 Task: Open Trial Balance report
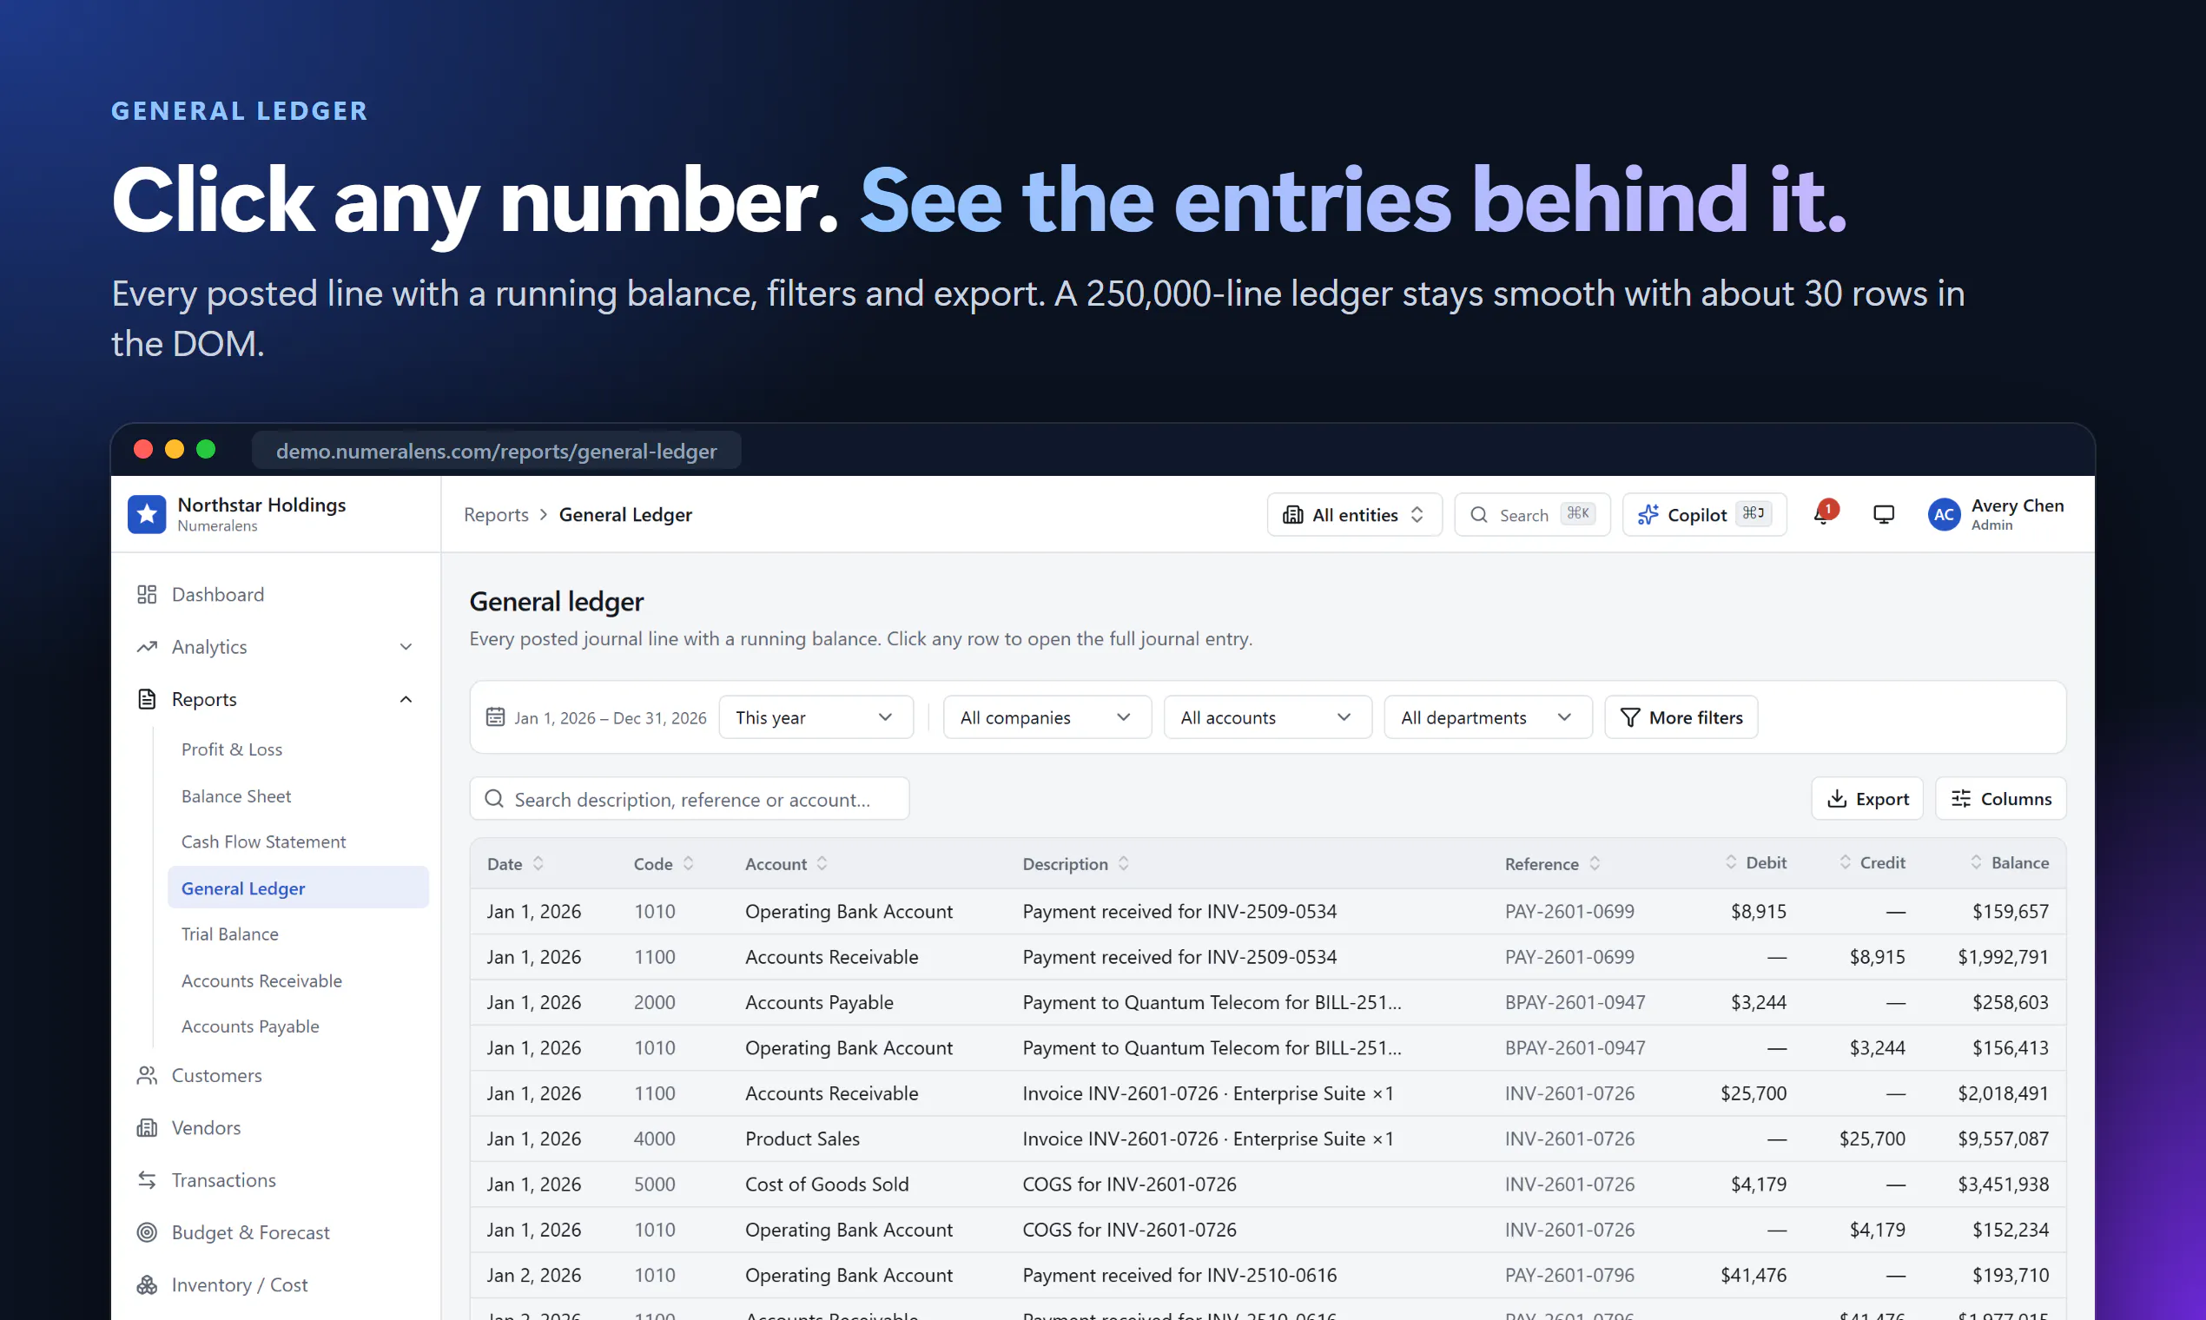tap(229, 934)
